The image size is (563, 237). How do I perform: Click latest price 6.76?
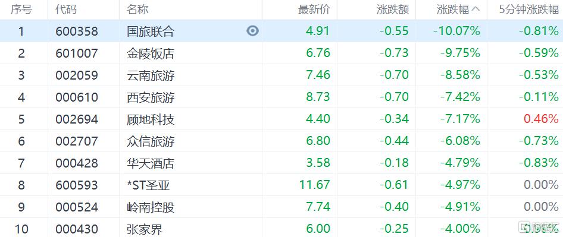[x=318, y=53]
